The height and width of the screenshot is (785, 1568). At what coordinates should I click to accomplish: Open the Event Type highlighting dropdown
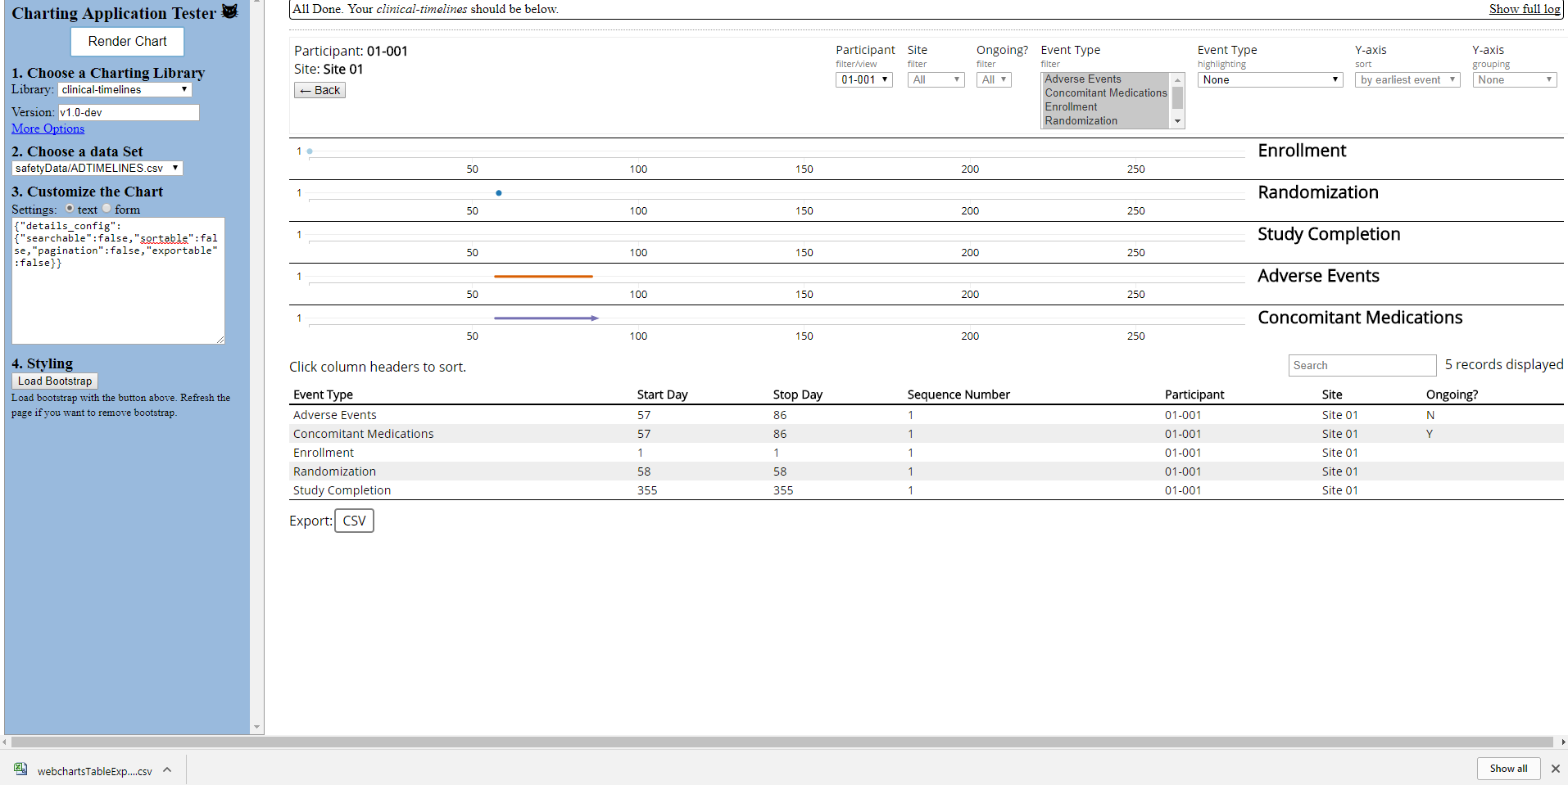tap(1269, 79)
